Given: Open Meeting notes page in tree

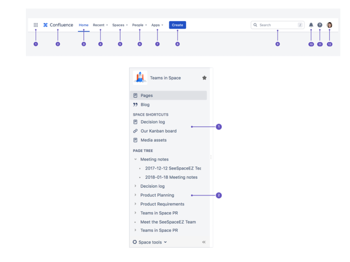Looking at the screenshot, I should pos(155,160).
